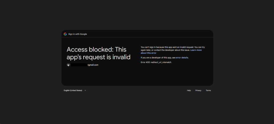The image size is (274, 124).
Task: Click the Google G logo
Action: point(65,34)
